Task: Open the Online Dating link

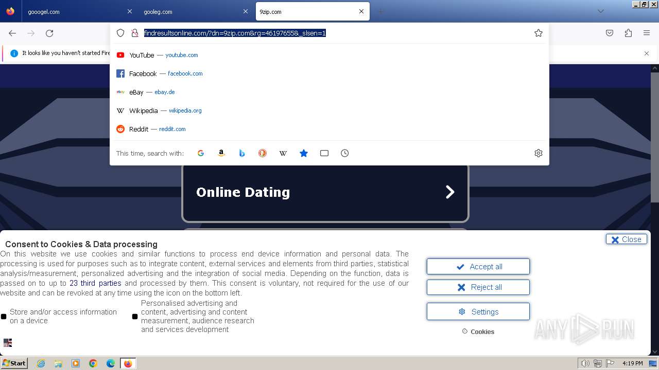Action: (x=325, y=192)
